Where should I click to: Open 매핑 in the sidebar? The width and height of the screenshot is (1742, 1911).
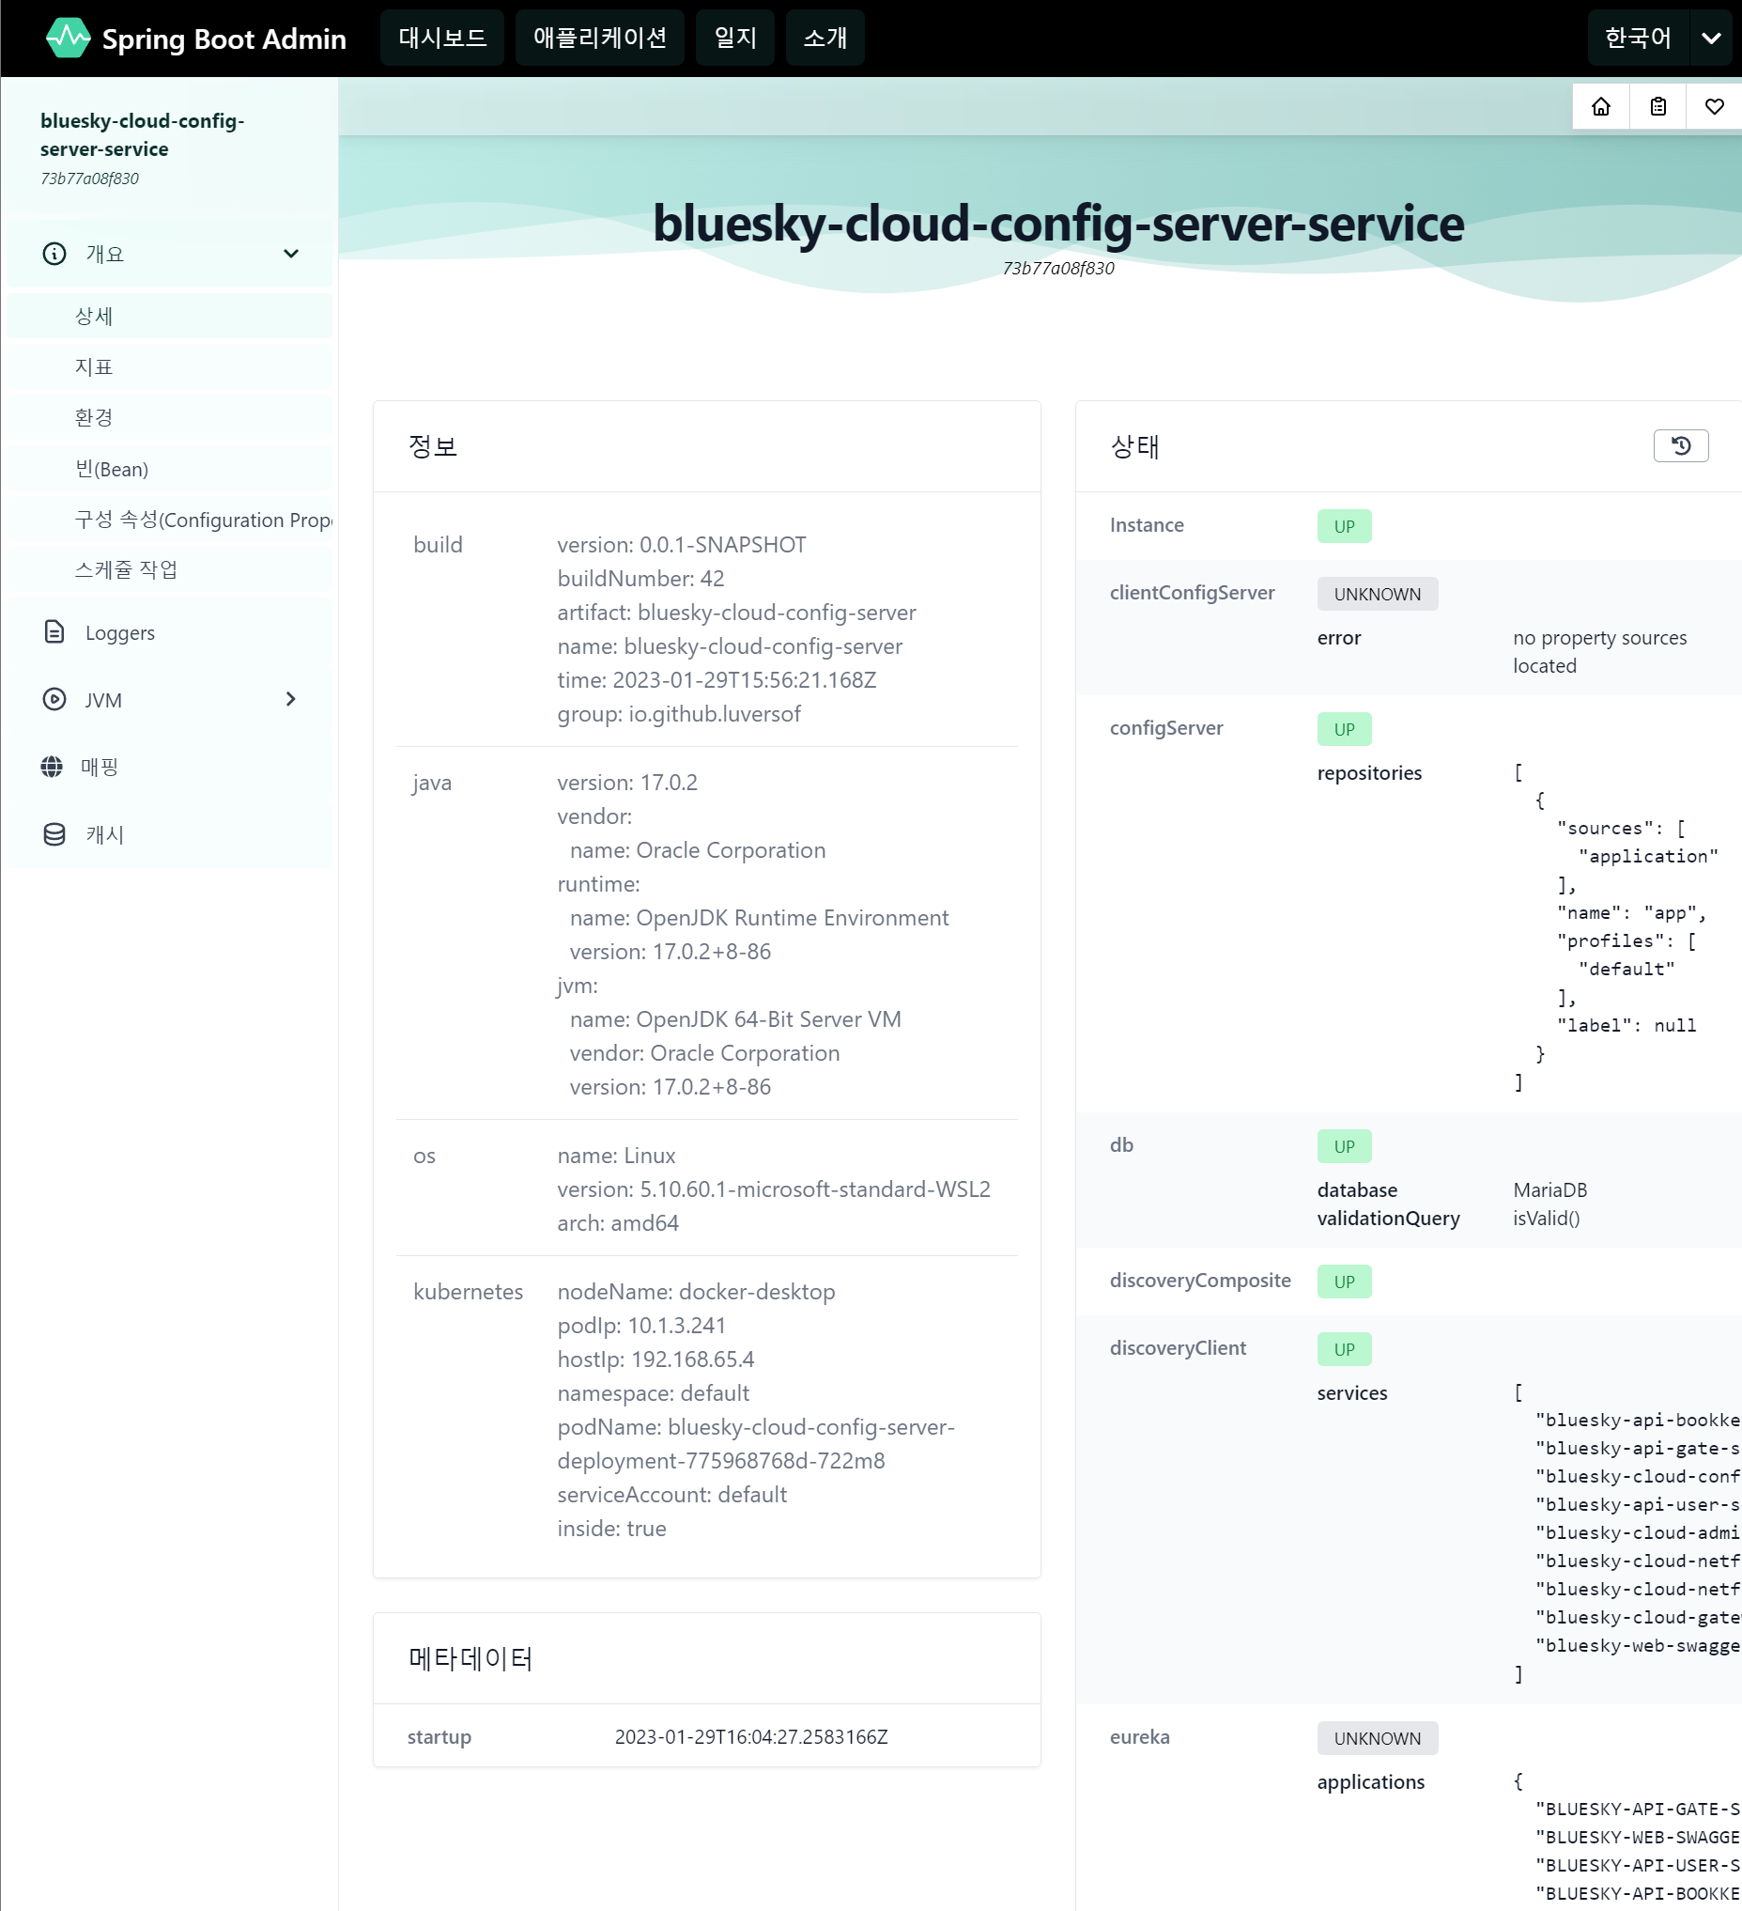(170, 767)
